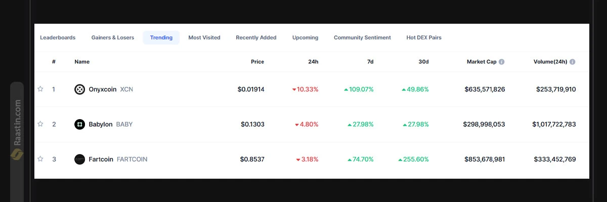Screen dimensions: 607x202
Task: Open the Leaderboards tab
Action: (x=58, y=37)
